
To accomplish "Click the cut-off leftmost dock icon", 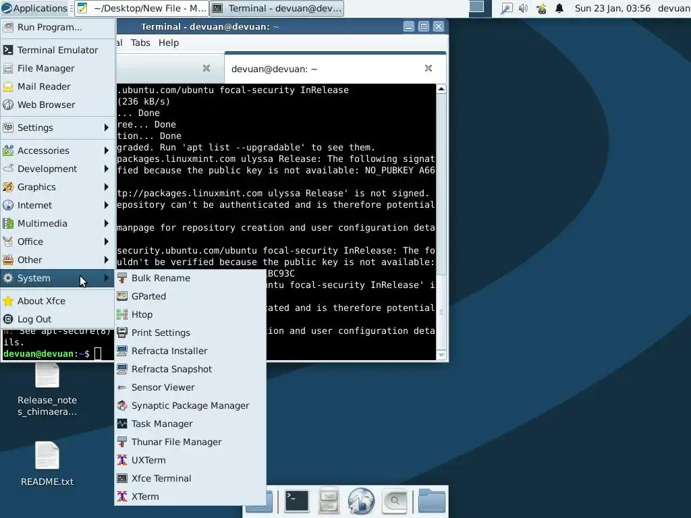I will coord(260,501).
